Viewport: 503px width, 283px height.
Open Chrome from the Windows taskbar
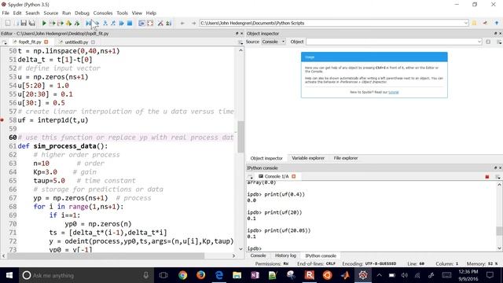point(182,275)
